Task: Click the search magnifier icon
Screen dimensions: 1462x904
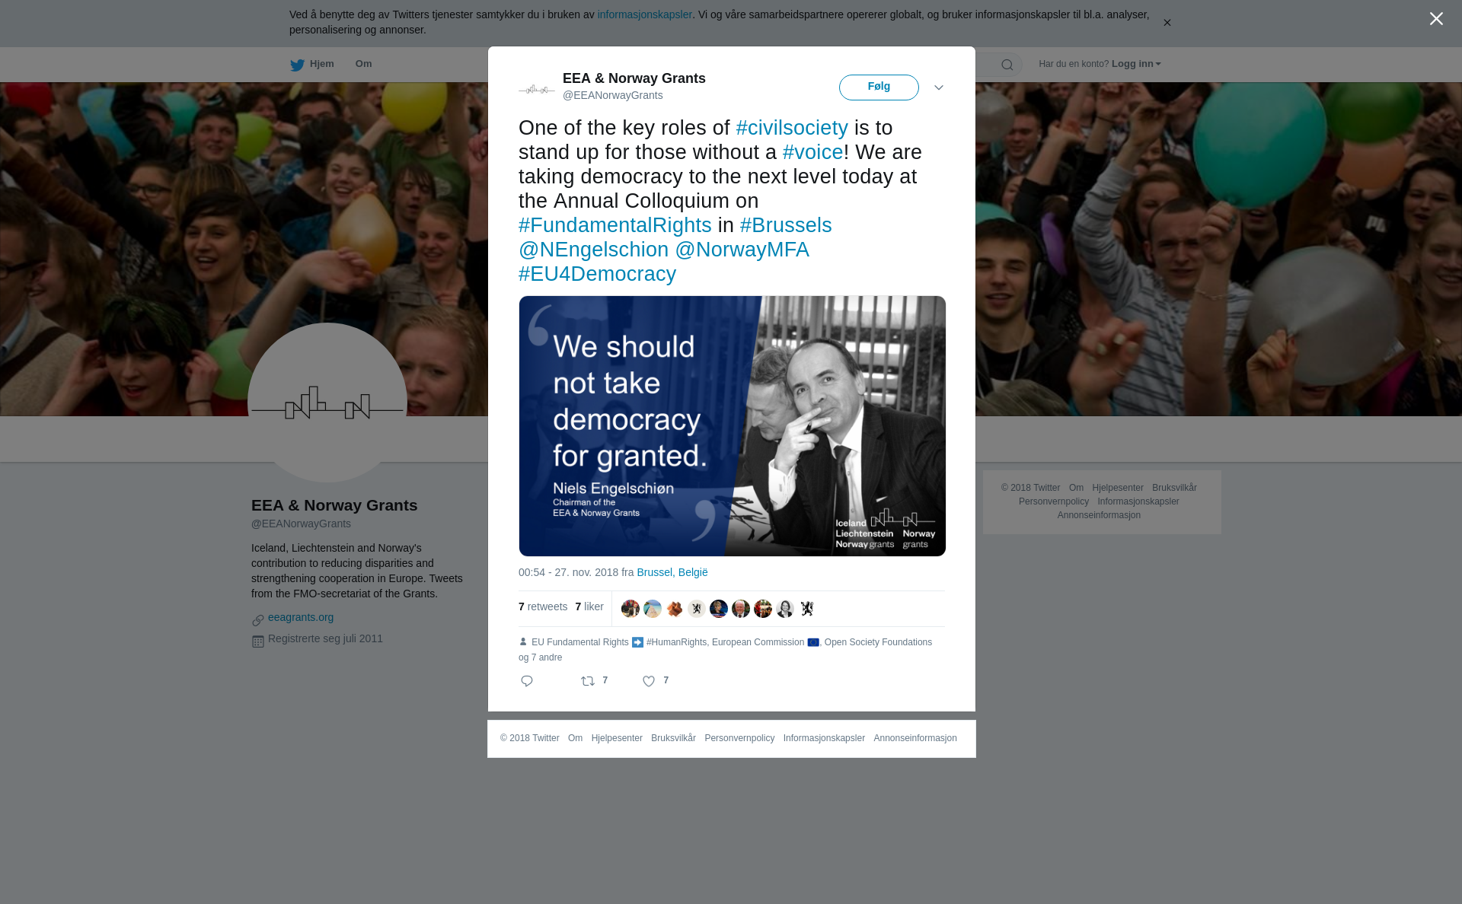Action: (x=1007, y=65)
